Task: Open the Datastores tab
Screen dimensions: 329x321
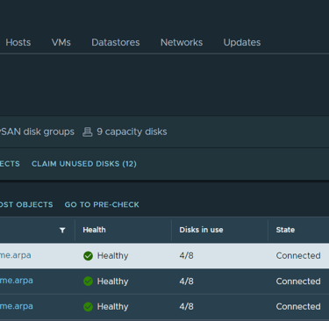Action: pos(116,42)
